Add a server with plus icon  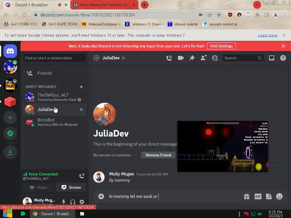pos(10,118)
